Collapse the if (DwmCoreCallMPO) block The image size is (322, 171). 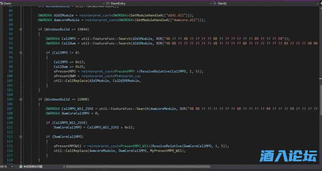click(21, 137)
